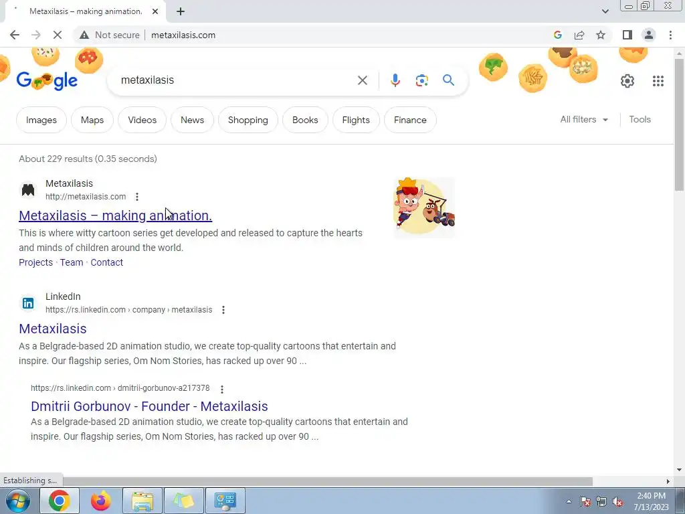Click the cartoon character thumbnail
Viewport: 685px width, 514px height.
click(424, 207)
